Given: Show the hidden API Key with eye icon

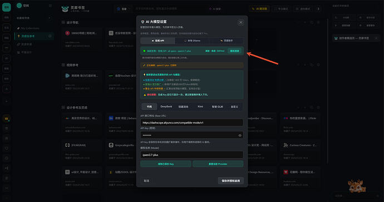Looking at the screenshot, I should pyautogui.click(x=240, y=135).
